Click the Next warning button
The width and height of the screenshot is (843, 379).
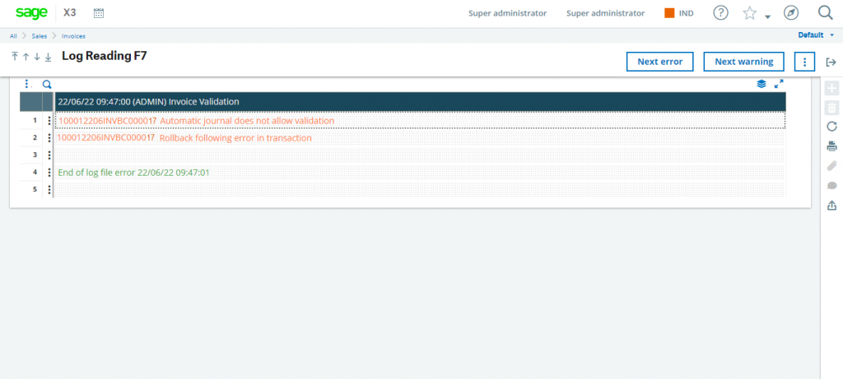pyautogui.click(x=743, y=62)
